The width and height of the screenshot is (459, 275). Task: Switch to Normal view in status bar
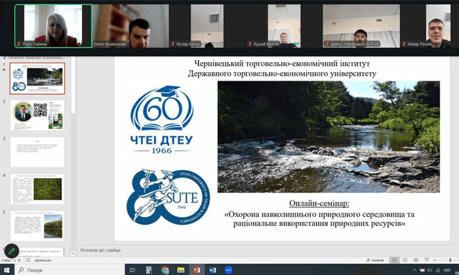point(394,260)
